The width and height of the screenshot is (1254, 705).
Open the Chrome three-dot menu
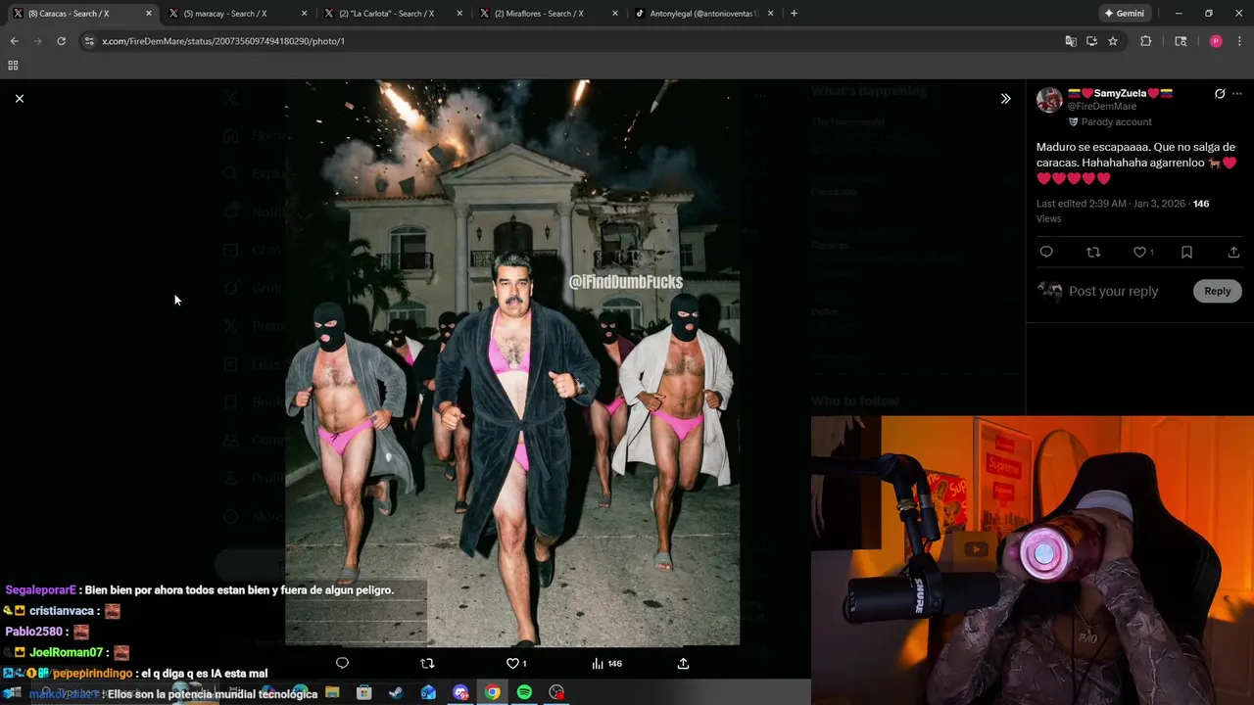tap(1239, 41)
